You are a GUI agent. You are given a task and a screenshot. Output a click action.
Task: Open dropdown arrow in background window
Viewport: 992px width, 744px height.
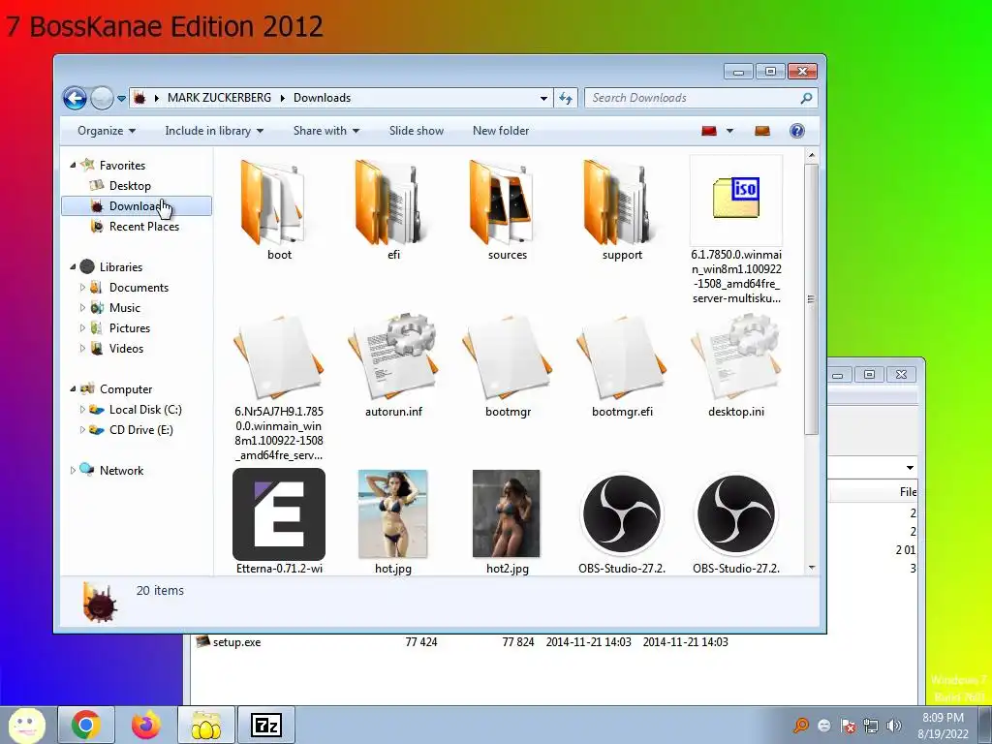click(910, 468)
